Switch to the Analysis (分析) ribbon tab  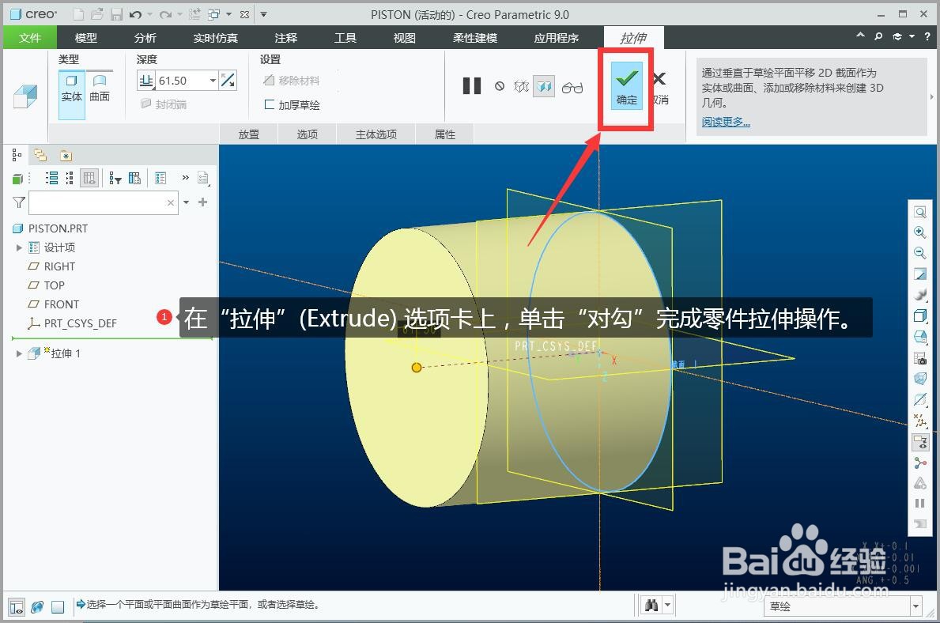pyautogui.click(x=145, y=38)
